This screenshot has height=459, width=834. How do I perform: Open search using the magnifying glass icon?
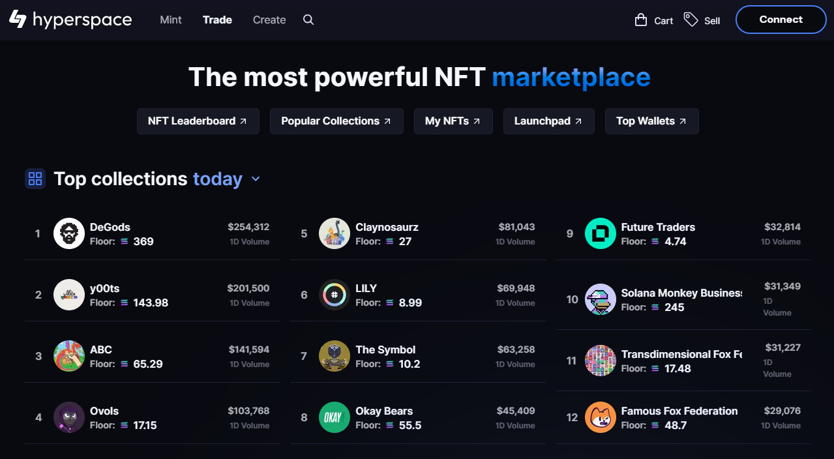pyautogui.click(x=308, y=20)
